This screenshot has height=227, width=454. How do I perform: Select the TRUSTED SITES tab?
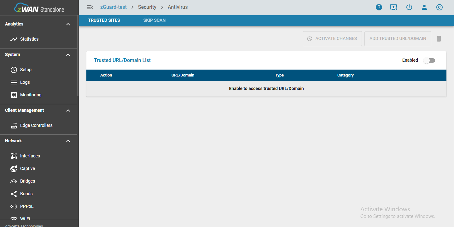click(x=104, y=20)
